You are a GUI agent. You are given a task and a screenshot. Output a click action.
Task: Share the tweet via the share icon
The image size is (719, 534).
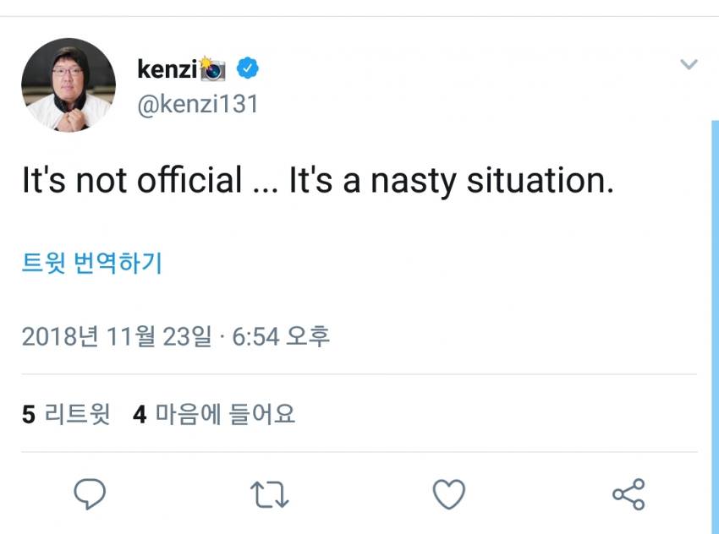pyautogui.click(x=628, y=494)
